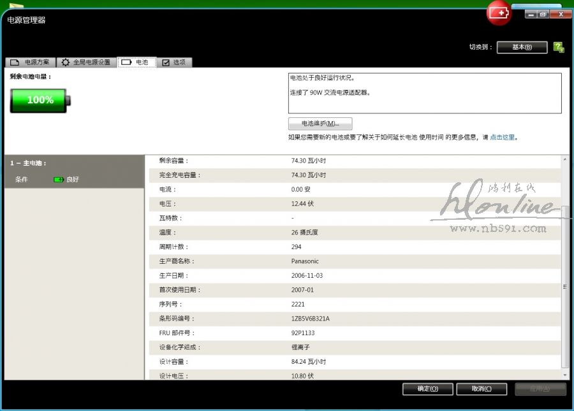Click the green battery condition icon beside 良好

click(x=59, y=180)
